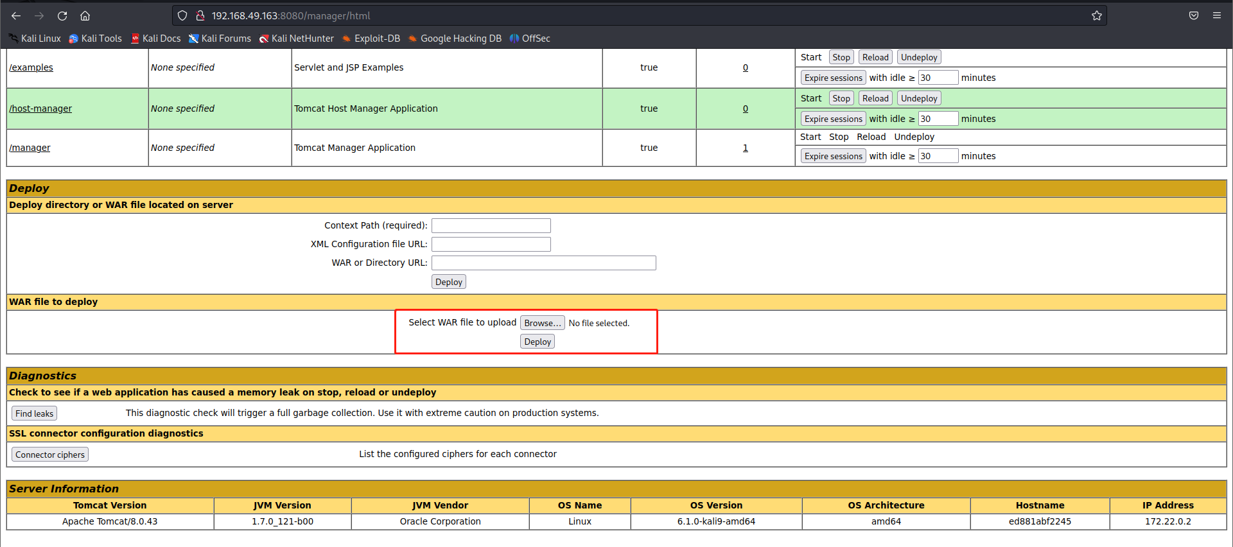Image resolution: width=1233 pixels, height=547 pixels.
Task: Browse for a WAR file to upload
Action: pyautogui.click(x=542, y=323)
